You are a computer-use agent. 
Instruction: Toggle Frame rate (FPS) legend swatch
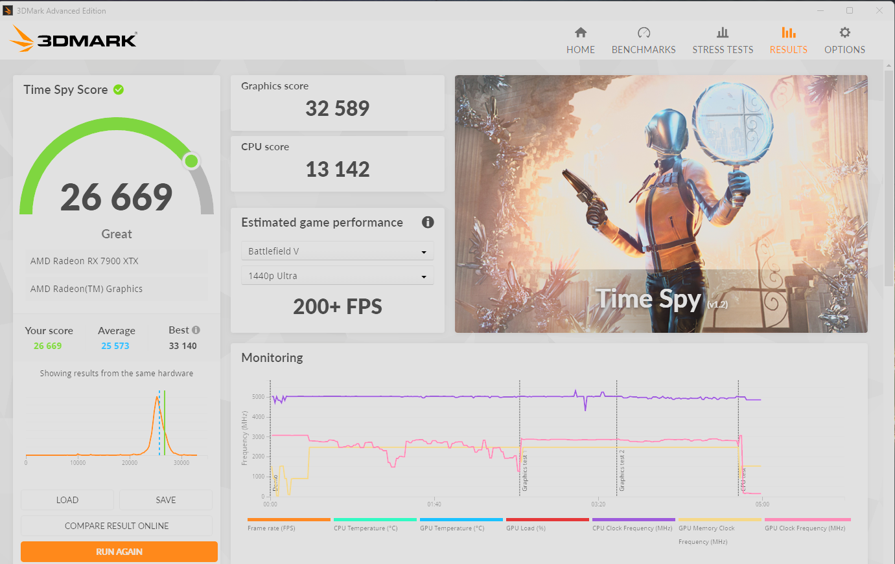coord(289,519)
